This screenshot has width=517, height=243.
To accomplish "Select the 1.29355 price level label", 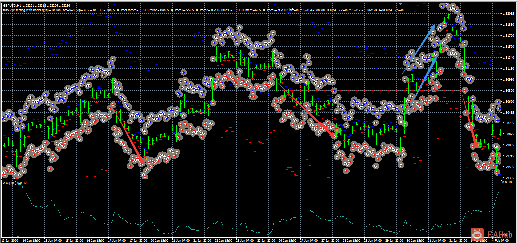I will 508,178.
